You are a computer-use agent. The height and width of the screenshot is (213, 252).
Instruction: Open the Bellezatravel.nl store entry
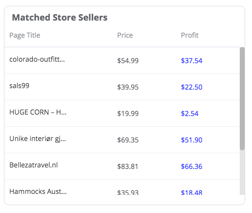(x=33, y=165)
